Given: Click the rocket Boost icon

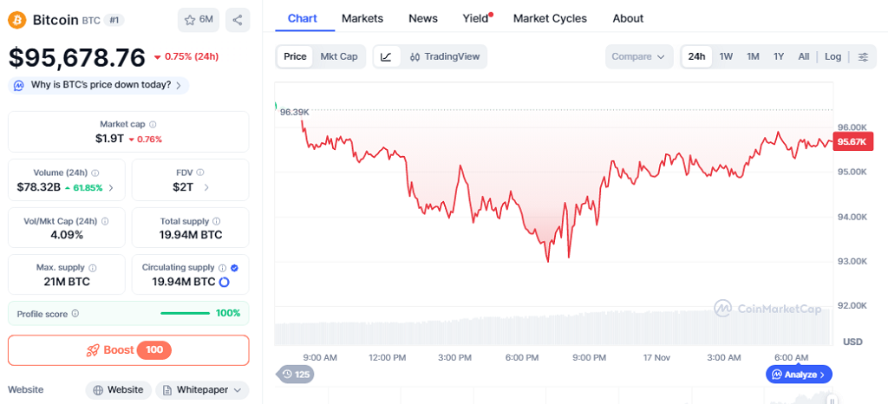Looking at the screenshot, I should pos(93,350).
